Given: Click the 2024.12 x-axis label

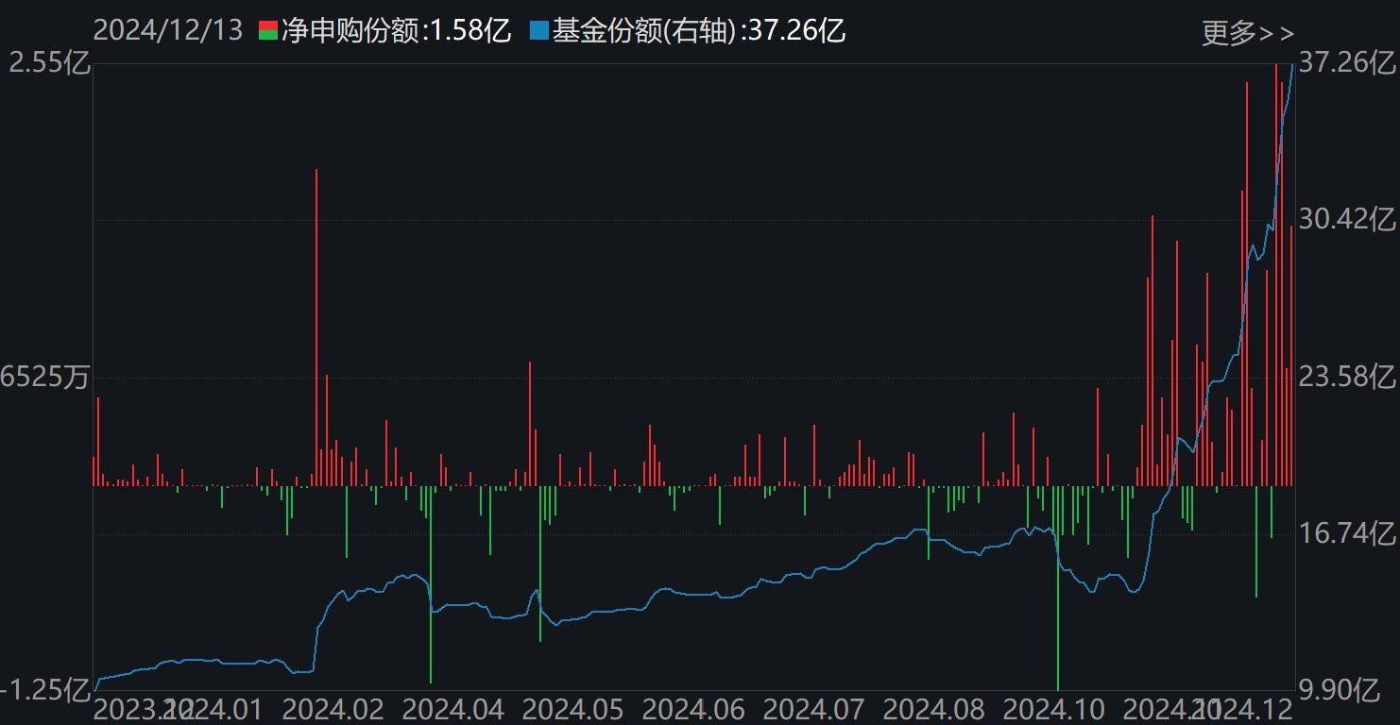Looking at the screenshot, I should [1245, 708].
